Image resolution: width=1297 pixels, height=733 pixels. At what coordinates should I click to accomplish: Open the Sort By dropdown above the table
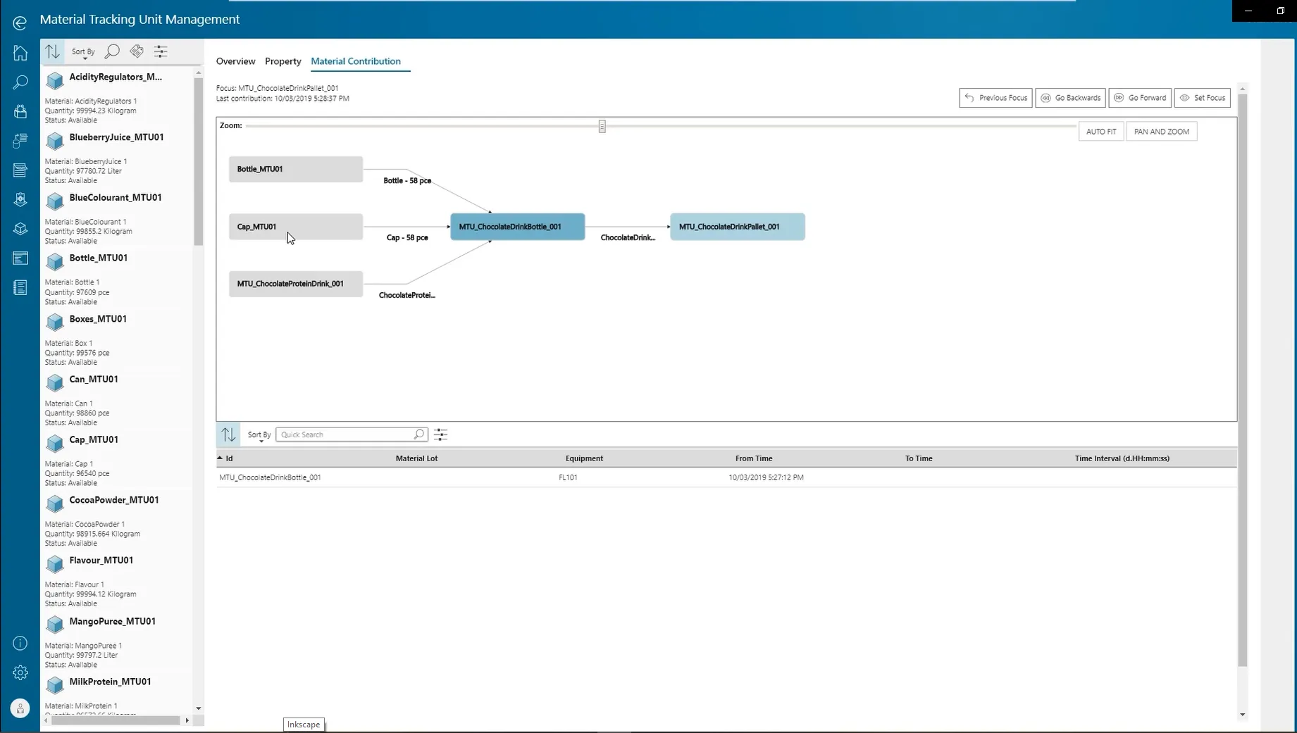click(x=259, y=434)
